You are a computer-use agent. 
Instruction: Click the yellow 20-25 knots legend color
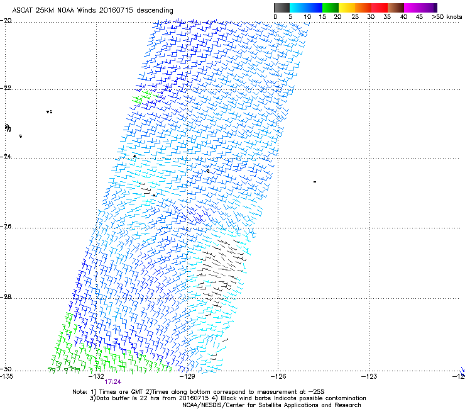click(347, 8)
